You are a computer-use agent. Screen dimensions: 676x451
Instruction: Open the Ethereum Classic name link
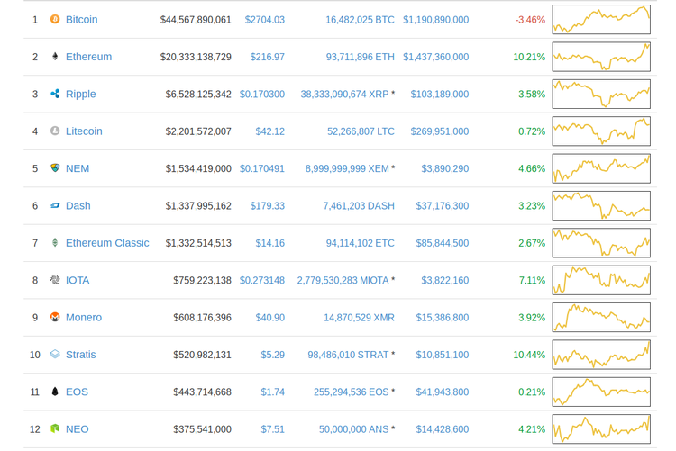107,243
